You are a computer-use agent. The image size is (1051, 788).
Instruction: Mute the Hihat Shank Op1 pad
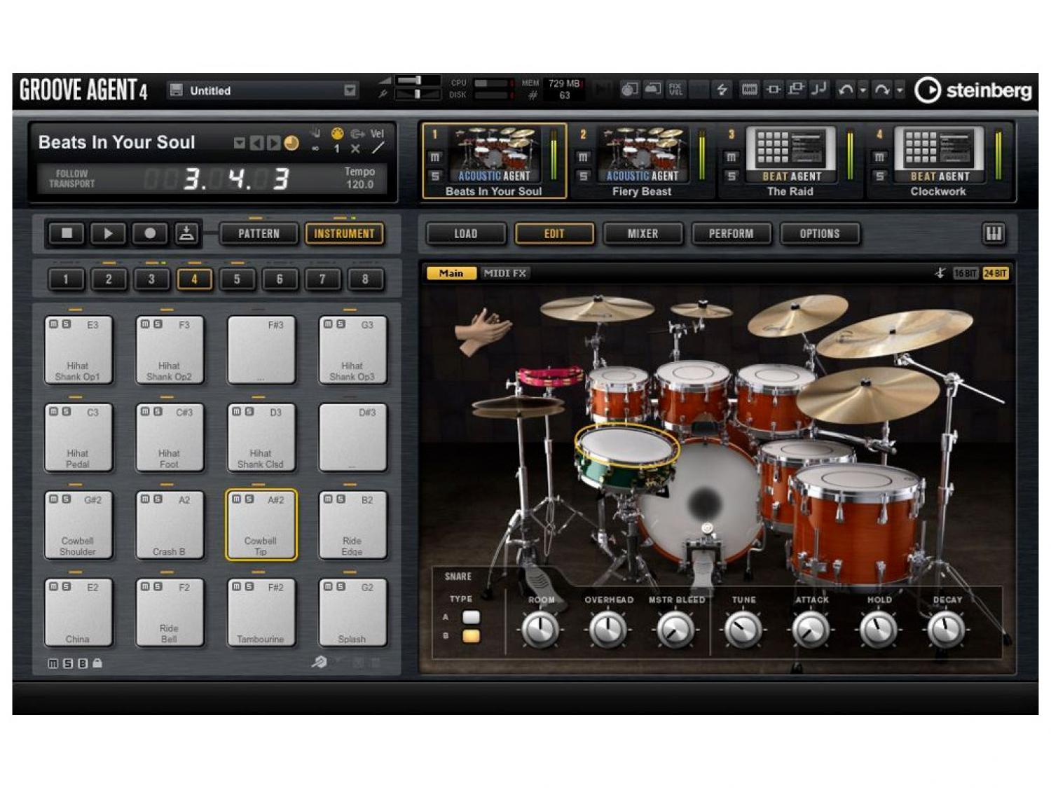53,324
